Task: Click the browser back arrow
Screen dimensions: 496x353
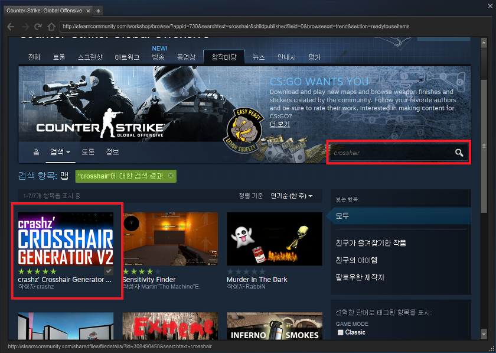Action: [11, 27]
